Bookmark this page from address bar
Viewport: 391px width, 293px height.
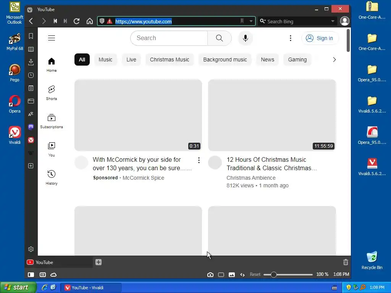pos(242,21)
